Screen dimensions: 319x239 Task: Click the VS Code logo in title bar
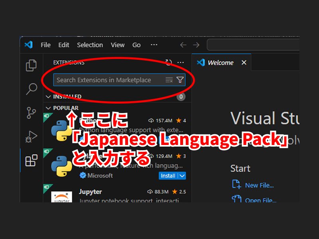[x=28, y=45]
